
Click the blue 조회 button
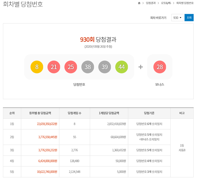click(189, 18)
